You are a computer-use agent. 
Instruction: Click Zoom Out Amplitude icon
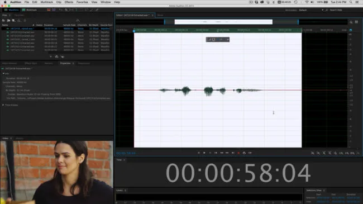pos(318,153)
